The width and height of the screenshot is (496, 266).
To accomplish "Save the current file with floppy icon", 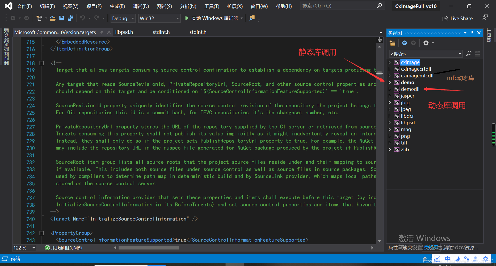I will [61, 18].
